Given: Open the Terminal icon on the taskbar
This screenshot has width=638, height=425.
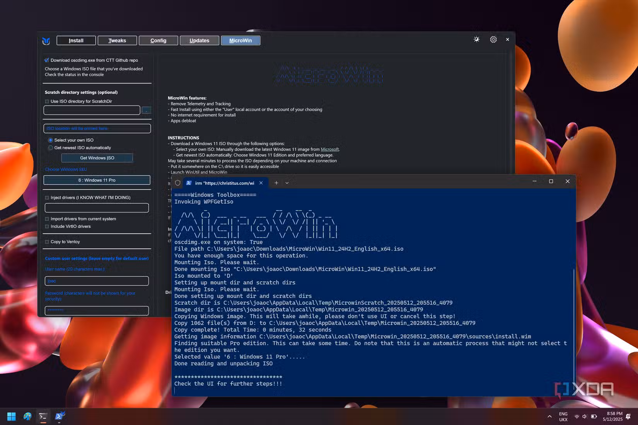Looking at the screenshot, I should point(43,416).
